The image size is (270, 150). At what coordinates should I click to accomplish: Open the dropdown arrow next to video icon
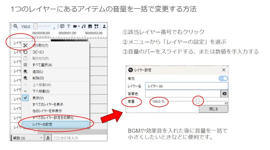tap(79, 26)
